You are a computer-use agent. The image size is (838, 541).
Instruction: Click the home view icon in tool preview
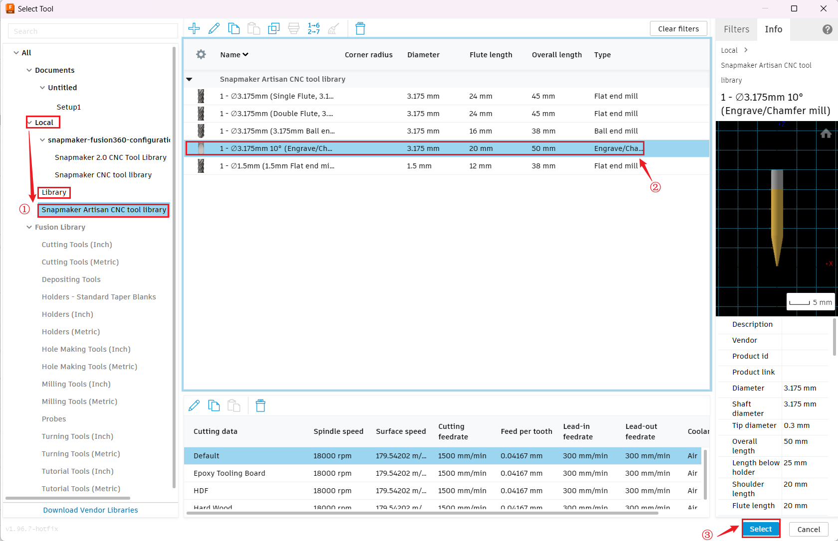tap(826, 134)
